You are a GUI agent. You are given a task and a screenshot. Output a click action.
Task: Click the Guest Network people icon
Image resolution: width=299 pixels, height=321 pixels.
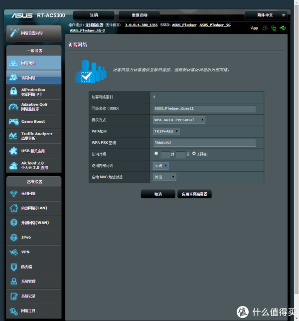coord(13,77)
